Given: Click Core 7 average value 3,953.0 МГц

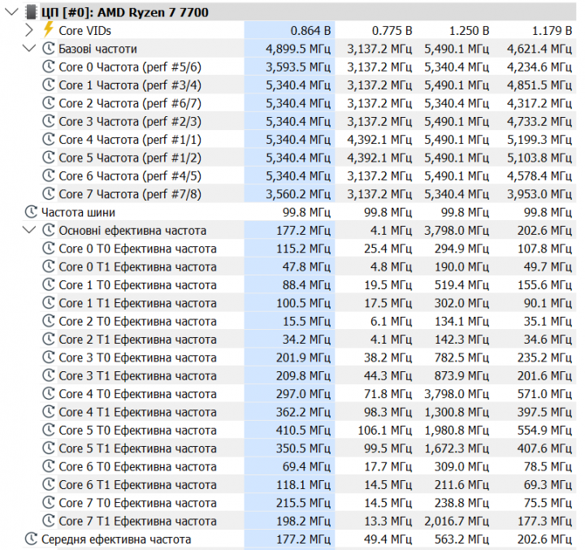Looking at the screenshot, I should tap(539, 194).
